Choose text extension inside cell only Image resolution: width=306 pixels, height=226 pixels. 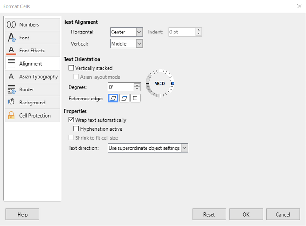tap(135, 99)
